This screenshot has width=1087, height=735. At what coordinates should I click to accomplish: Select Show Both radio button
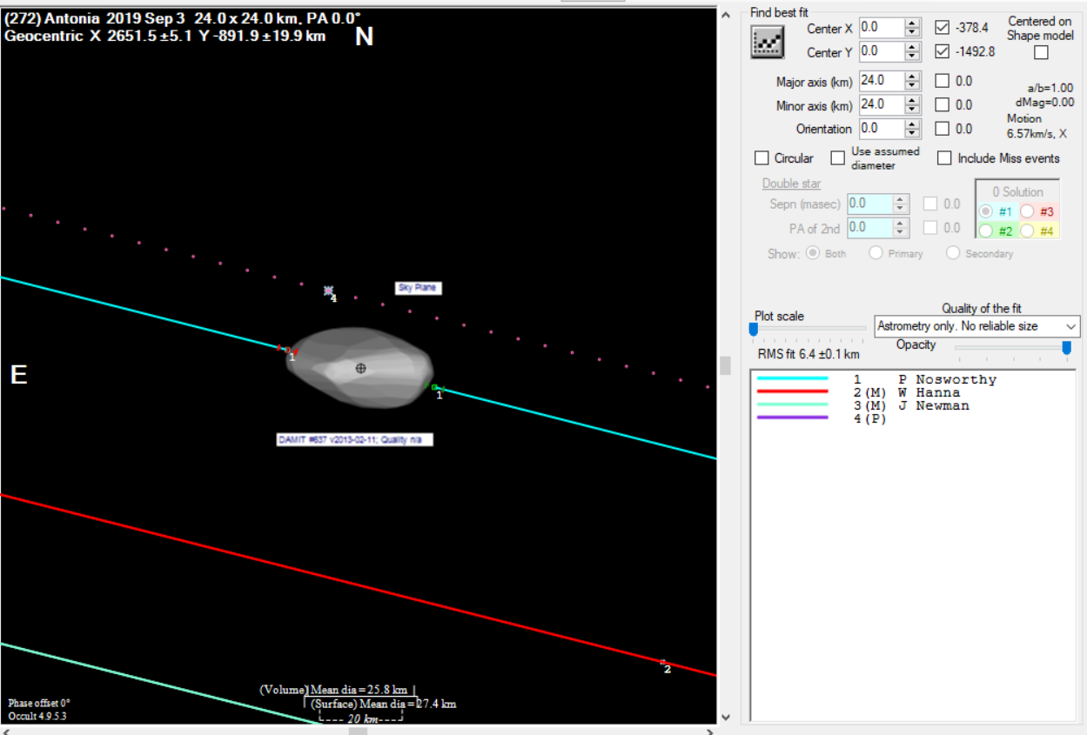[814, 253]
